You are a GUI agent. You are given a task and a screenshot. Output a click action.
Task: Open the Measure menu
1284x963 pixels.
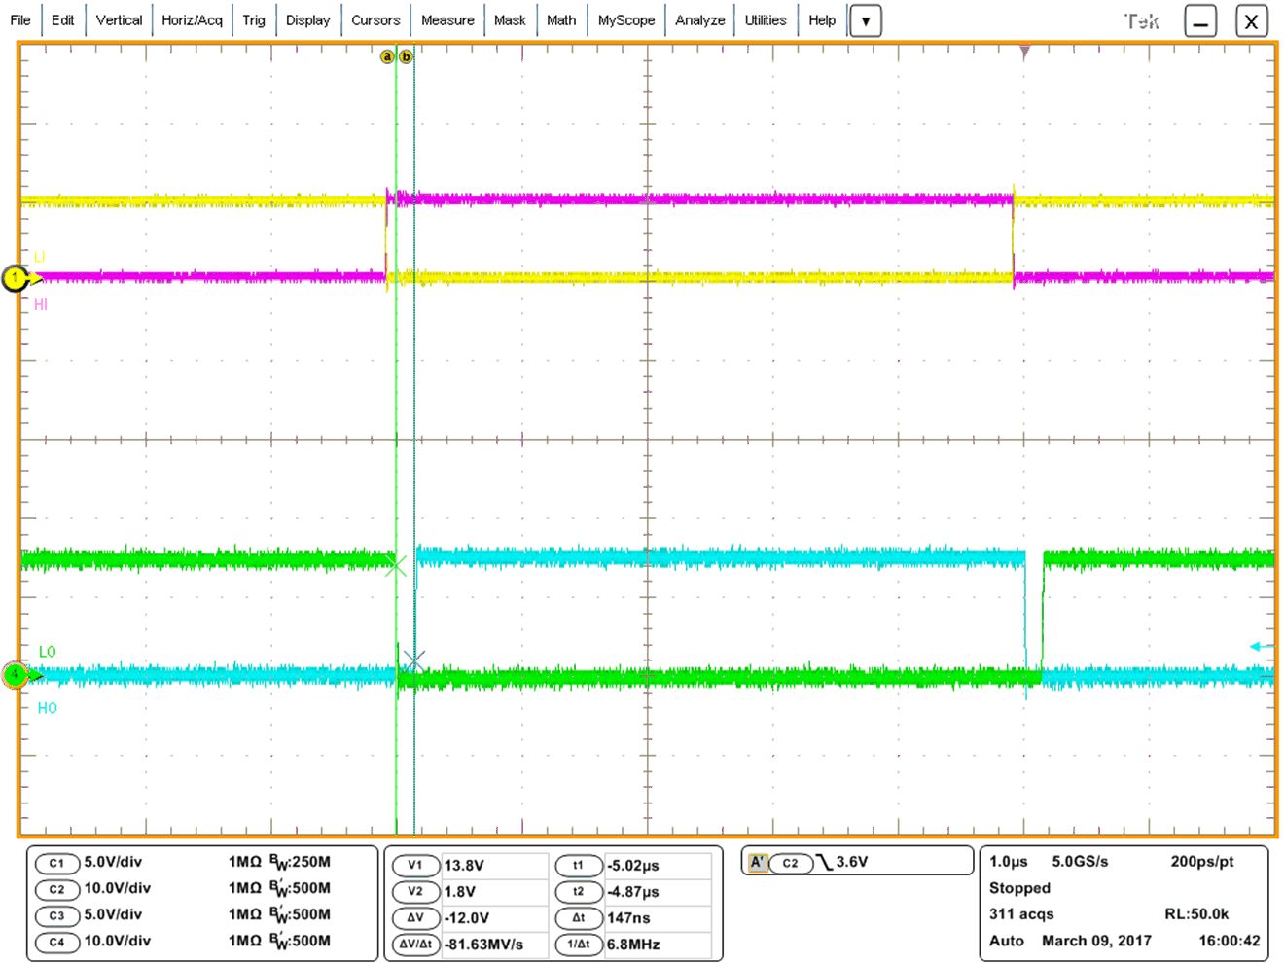click(x=446, y=19)
